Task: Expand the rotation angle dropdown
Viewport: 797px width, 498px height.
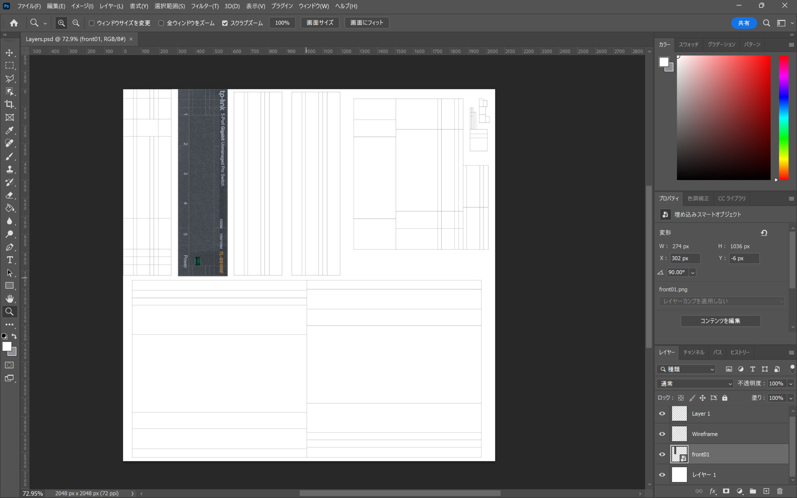Action: tap(693, 272)
